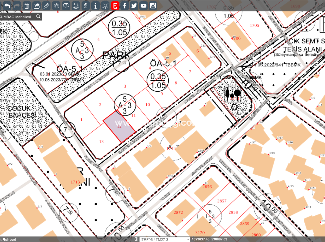
Task: Open the Instagram link
Action: [153, 5]
